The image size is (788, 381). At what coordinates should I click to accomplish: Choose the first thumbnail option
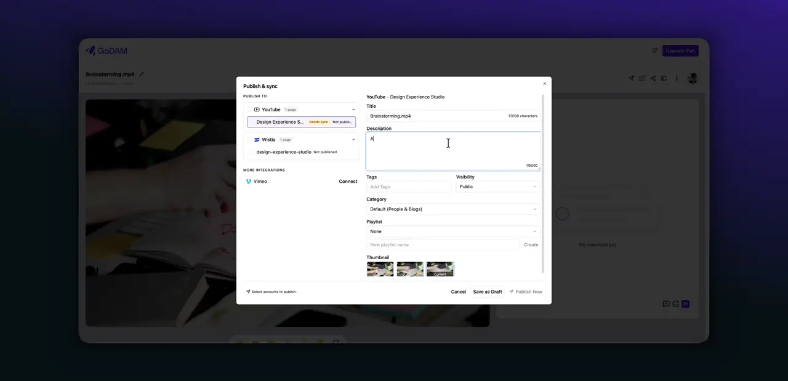pyautogui.click(x=380, y=269)
